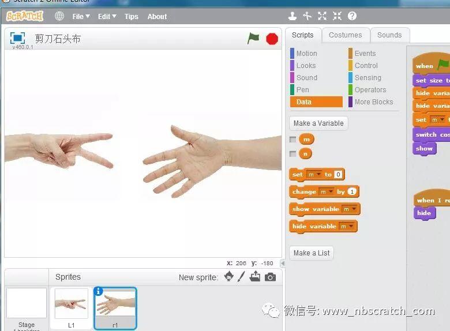Select the Control block category
The height and width of the screenshot is (331, 450).
363,66
